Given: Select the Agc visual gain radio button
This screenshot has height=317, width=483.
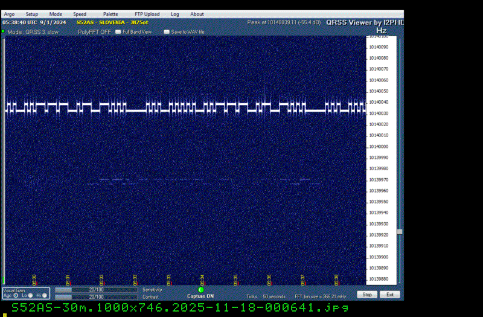Looking at the screenshot, I should click(x=16, y=295).
